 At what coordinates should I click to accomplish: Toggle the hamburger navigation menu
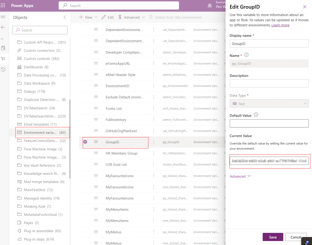[x=3, y=17]
